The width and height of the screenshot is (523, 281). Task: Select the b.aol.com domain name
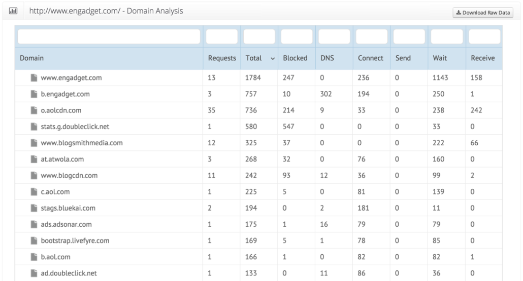point(55,257)
